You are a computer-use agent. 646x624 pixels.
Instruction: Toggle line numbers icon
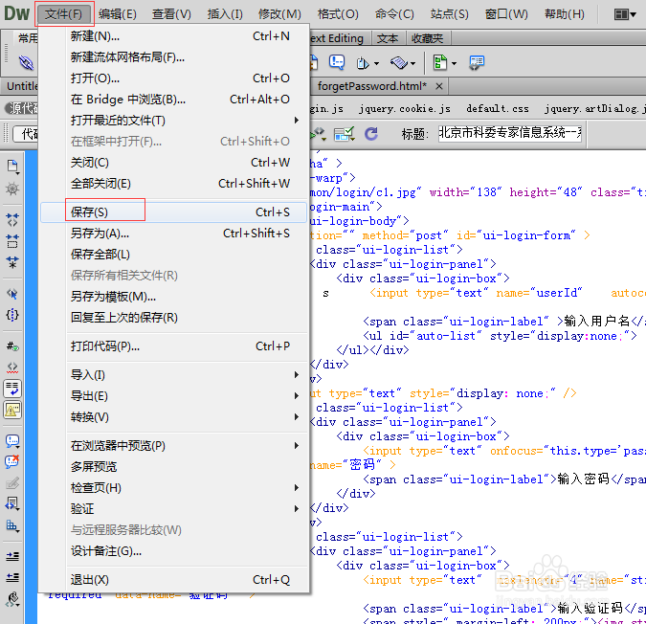[12, 346]
